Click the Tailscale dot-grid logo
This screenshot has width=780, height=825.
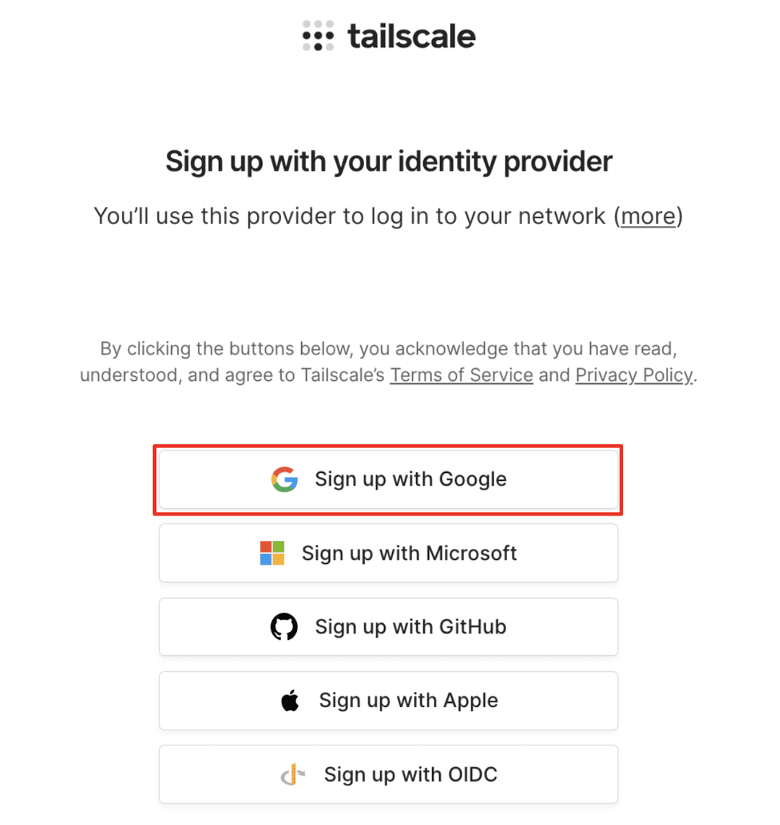(x=318, y=35)
